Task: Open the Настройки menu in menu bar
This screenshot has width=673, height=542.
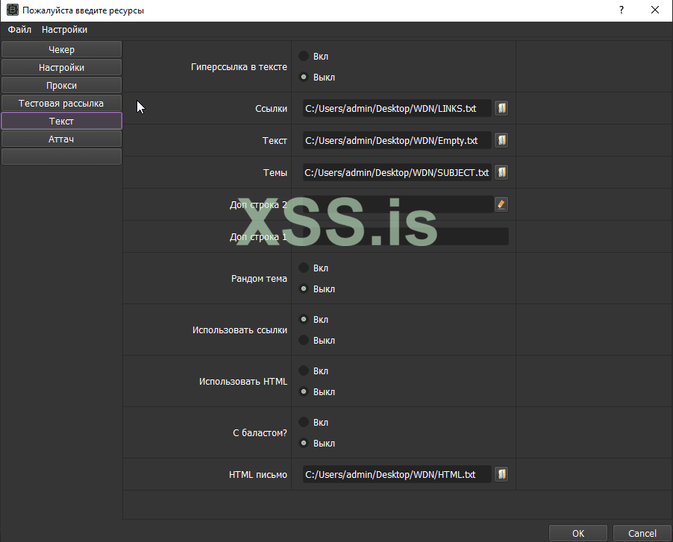Action: 64,30
